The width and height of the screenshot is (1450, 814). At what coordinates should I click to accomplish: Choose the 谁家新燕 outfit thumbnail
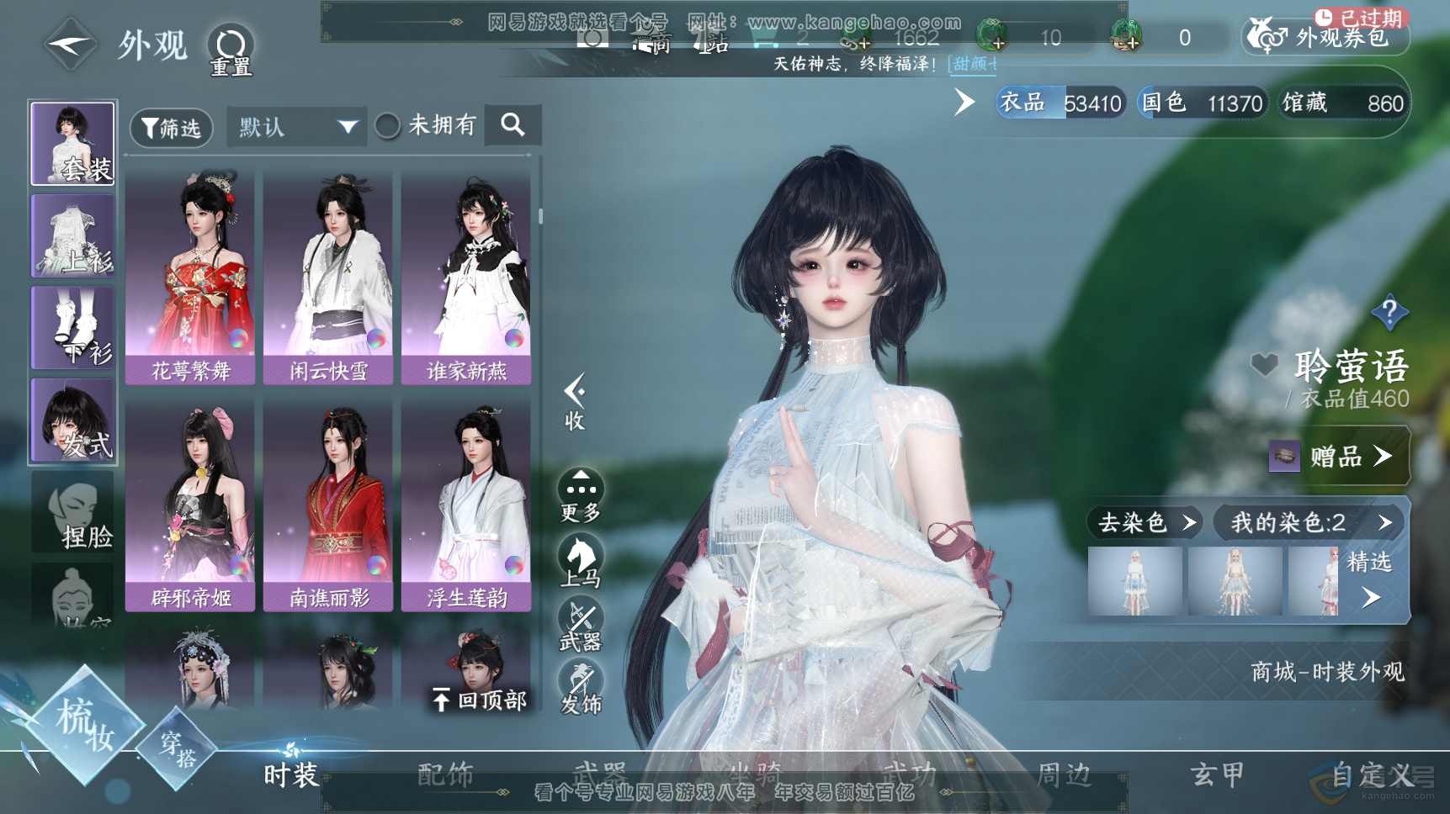tap(466, 277)
